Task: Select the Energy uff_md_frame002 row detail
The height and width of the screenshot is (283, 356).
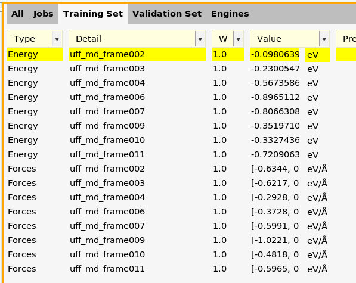Action: (x=137, y=54)
